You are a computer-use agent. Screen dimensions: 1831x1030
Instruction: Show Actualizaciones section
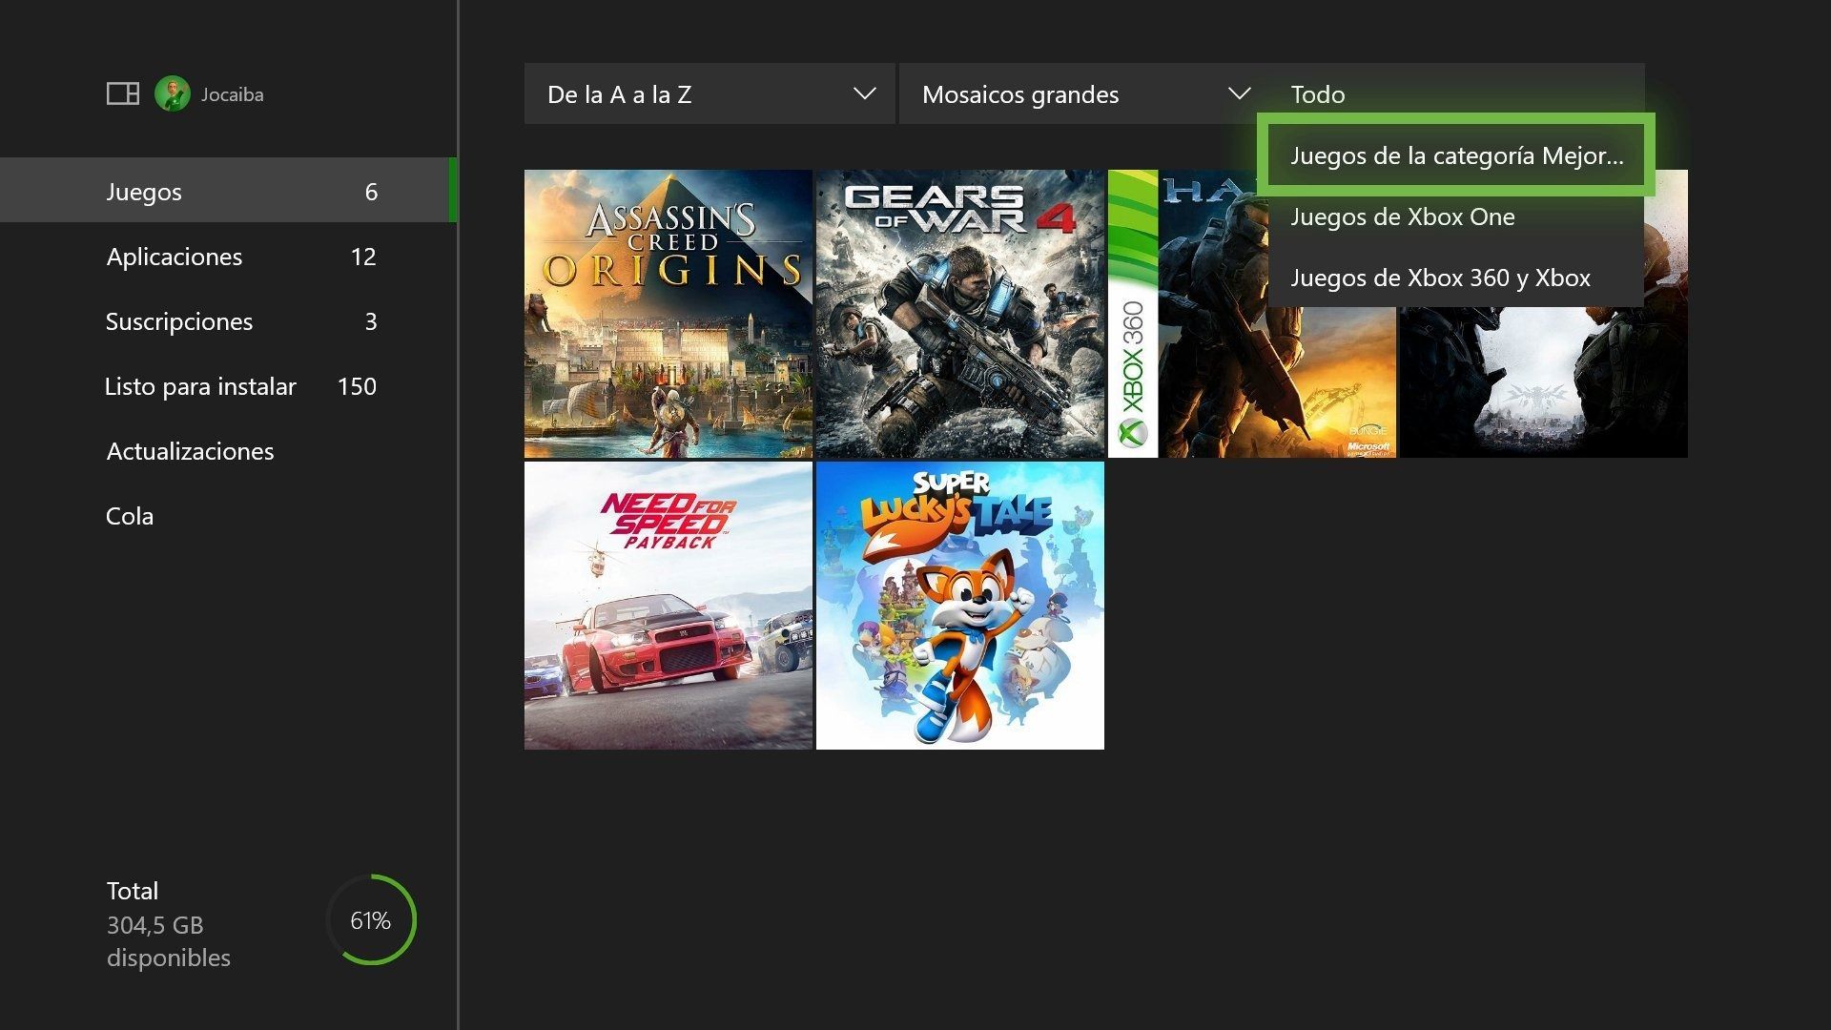(191, 450)
